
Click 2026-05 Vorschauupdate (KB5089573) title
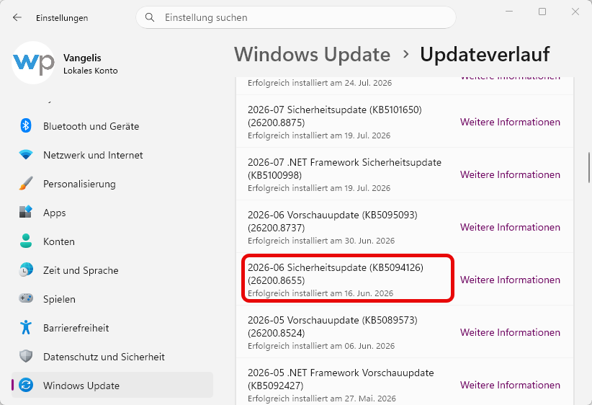point(333,326)
